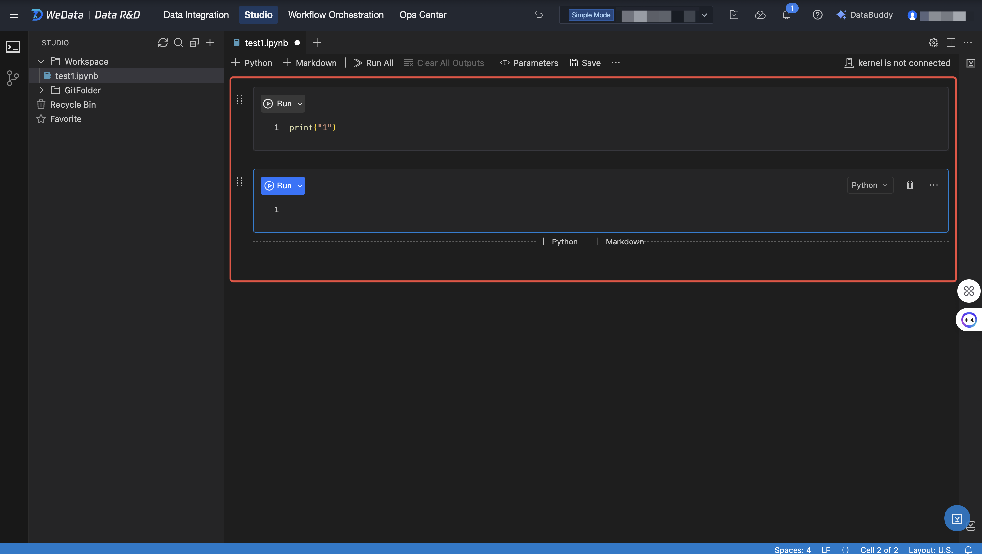Click the help question mark icon
The width and height of the screenshot is (982, 554).
click(x=817, y=15)
